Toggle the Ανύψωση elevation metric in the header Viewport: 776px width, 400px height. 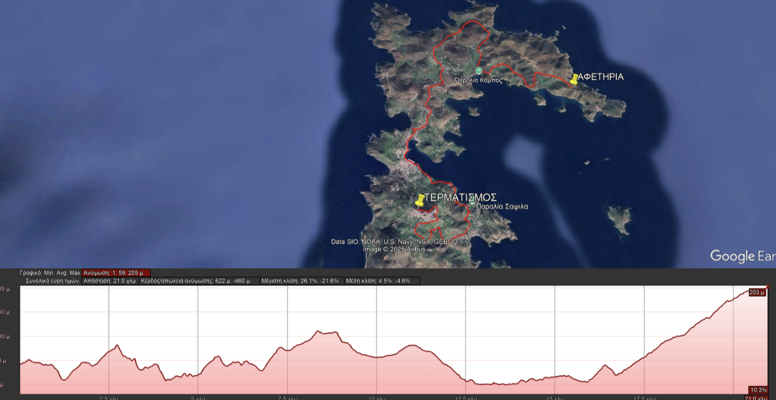coord(116,273)
